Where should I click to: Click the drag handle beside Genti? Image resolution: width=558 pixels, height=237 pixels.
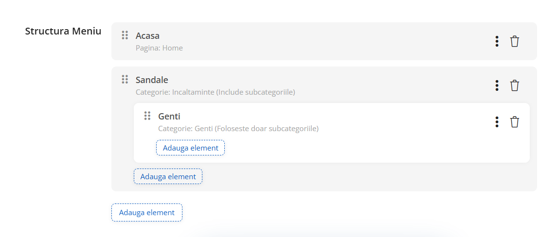click(147, 116)
